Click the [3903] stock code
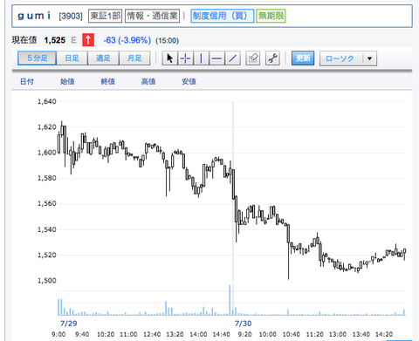 (71, 16)
